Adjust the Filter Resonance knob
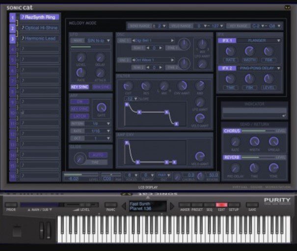297x251 pixels. [146, 86]
